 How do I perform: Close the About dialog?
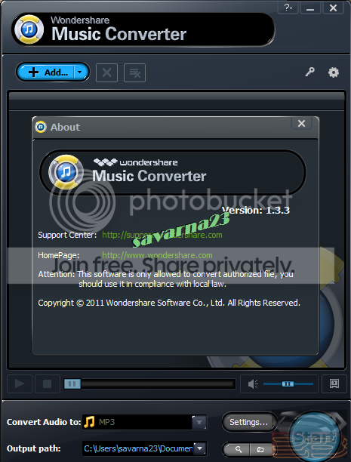click(x=301, y=123)
